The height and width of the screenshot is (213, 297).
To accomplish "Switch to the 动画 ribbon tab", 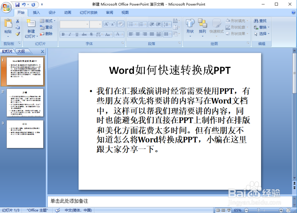I will (x=68, y=12).
